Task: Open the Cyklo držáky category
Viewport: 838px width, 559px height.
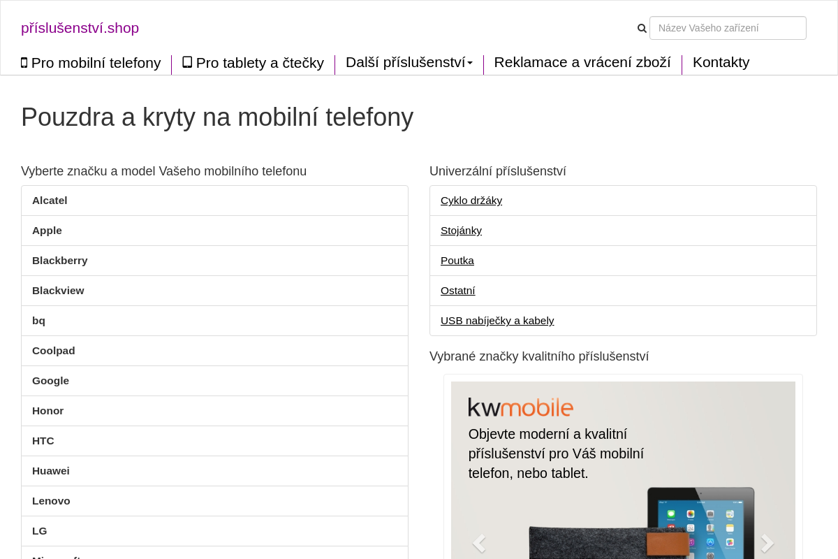Action: (x=471, y=200)
